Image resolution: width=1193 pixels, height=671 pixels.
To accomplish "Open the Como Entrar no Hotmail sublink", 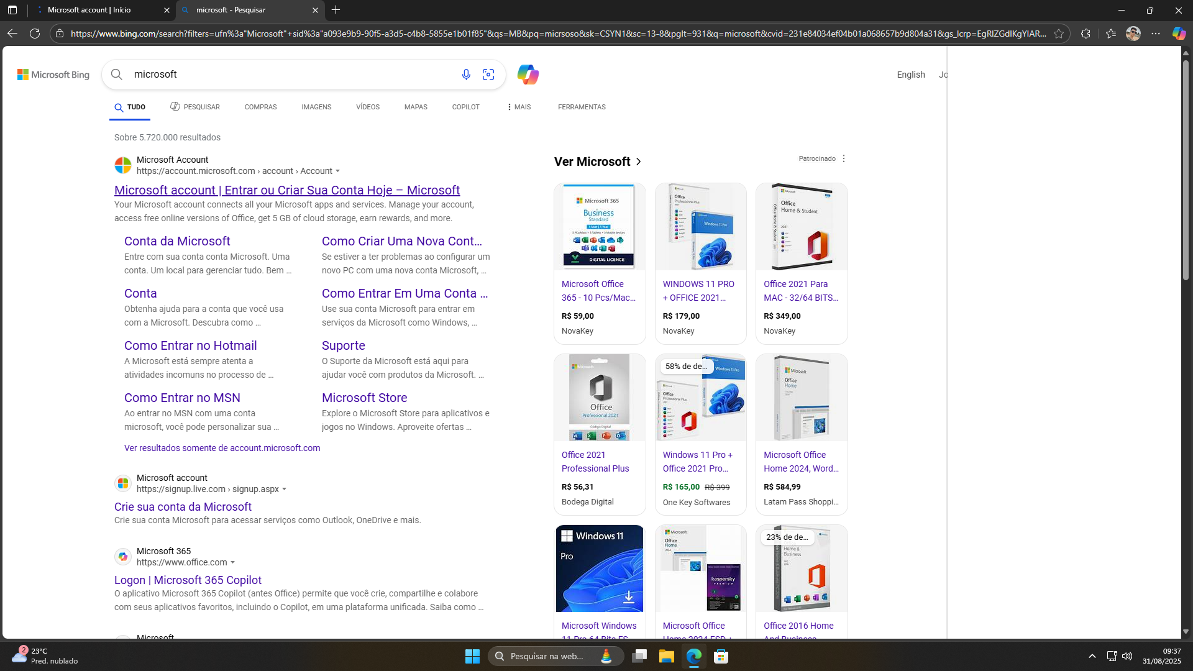I will pyautogui.click(x=190, y=345).
